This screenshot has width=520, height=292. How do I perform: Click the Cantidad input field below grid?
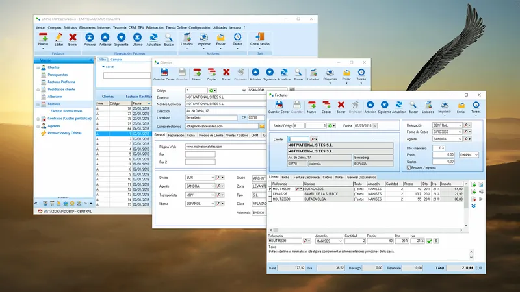[355, 241]
